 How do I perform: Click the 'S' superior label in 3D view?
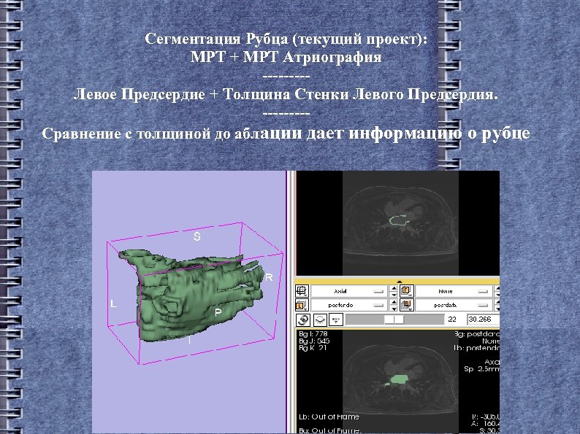[197, 236]
